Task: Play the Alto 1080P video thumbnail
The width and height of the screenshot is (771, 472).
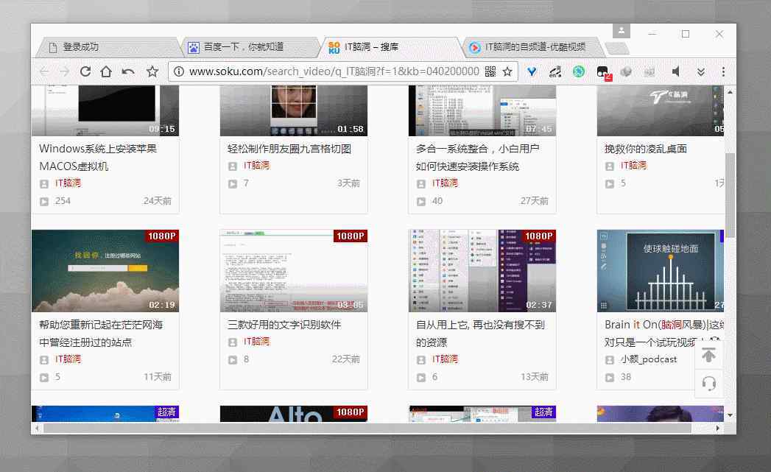Action: click(x=294, y=414)
